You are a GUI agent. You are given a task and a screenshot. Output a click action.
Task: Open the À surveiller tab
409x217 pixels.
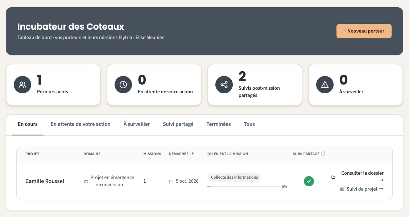[137, 124]
